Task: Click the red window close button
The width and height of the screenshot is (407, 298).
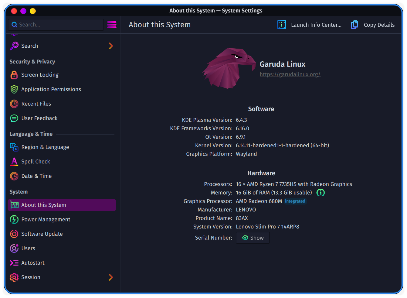Action: [14, 11]
